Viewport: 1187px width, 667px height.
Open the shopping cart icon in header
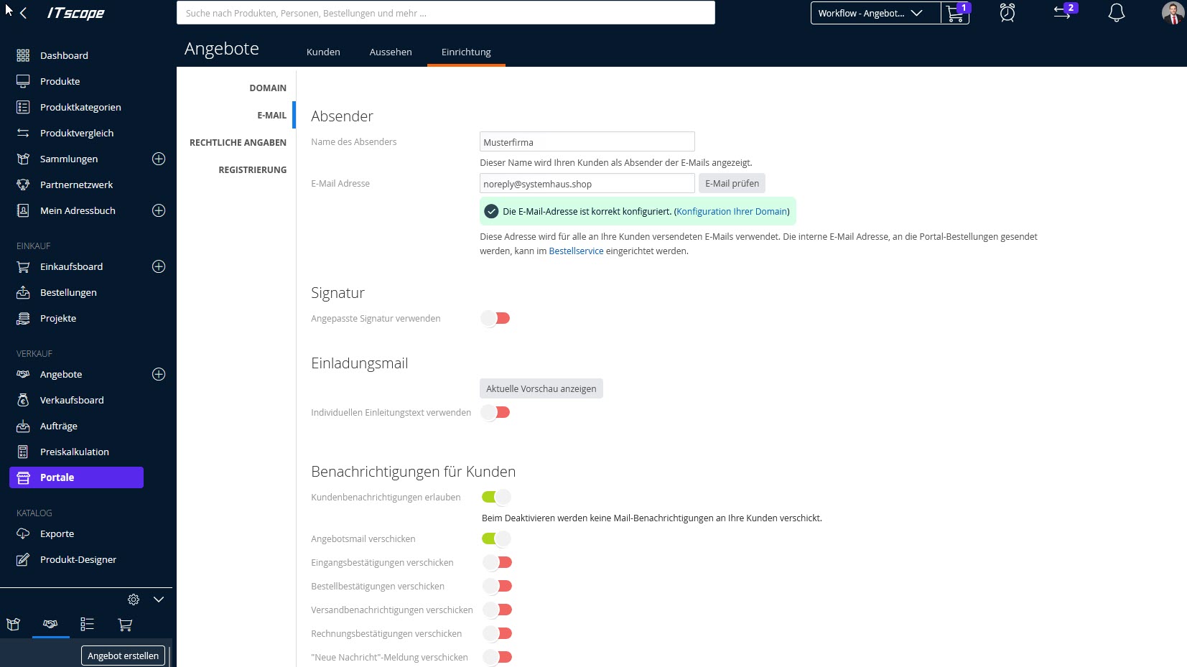[x=954, y=14]
